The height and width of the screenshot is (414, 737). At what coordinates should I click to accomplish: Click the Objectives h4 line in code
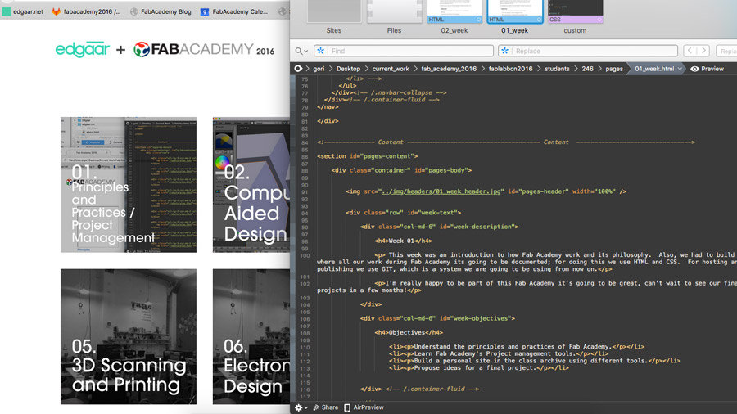(409, 332)
